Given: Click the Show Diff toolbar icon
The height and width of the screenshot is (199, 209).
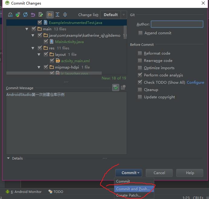Looking at the screenshot, I should (x=10, y=15).
